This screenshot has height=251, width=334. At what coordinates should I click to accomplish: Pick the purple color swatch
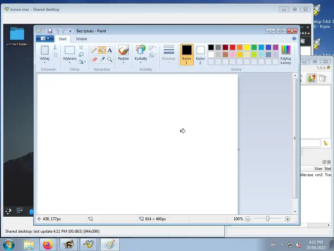coord(275,47)
